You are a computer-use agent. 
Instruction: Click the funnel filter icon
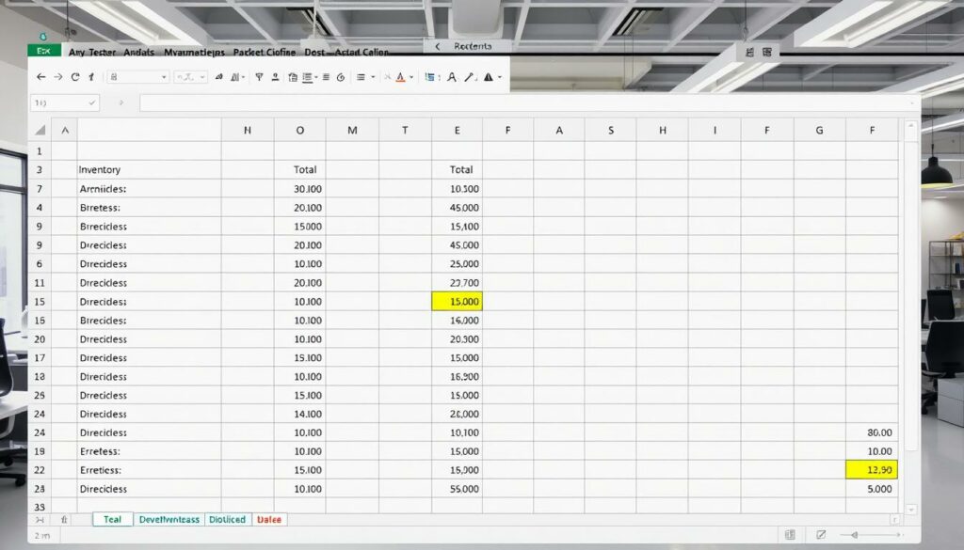coord(260,77)
